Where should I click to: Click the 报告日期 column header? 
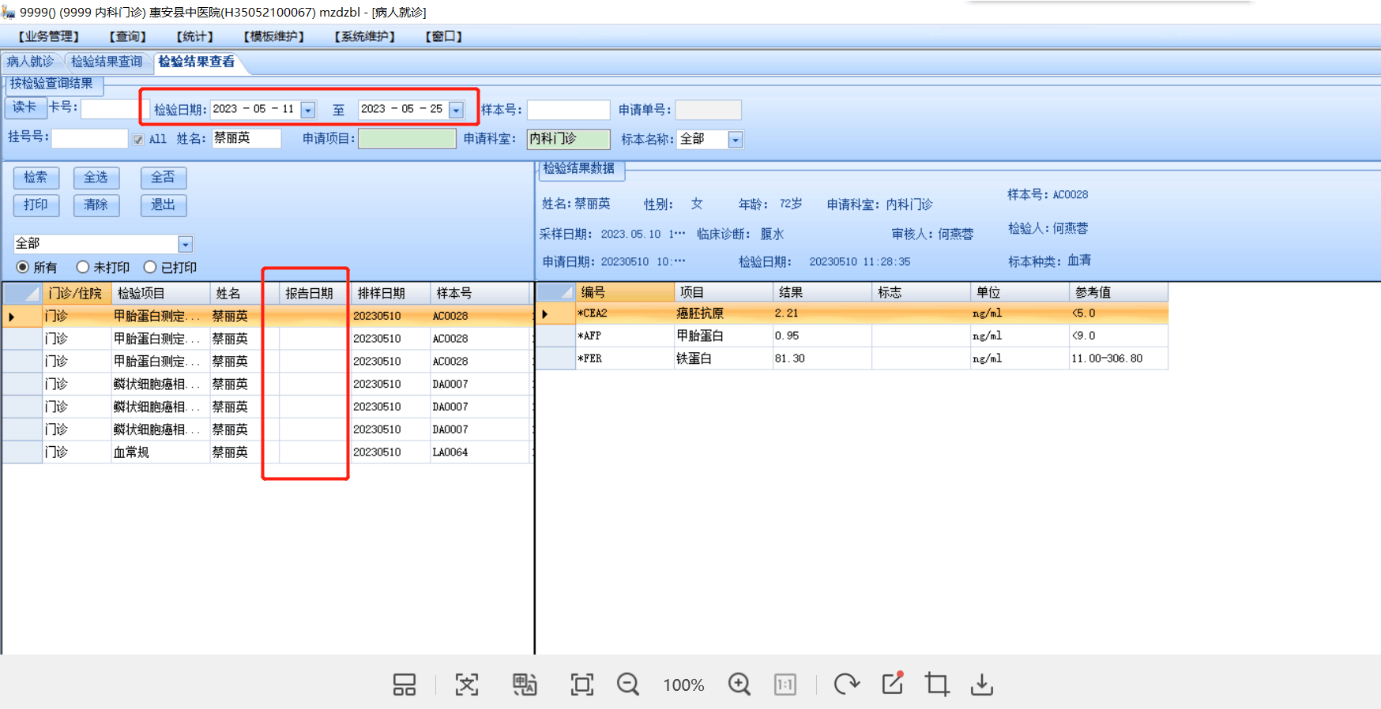pos(314,294)
